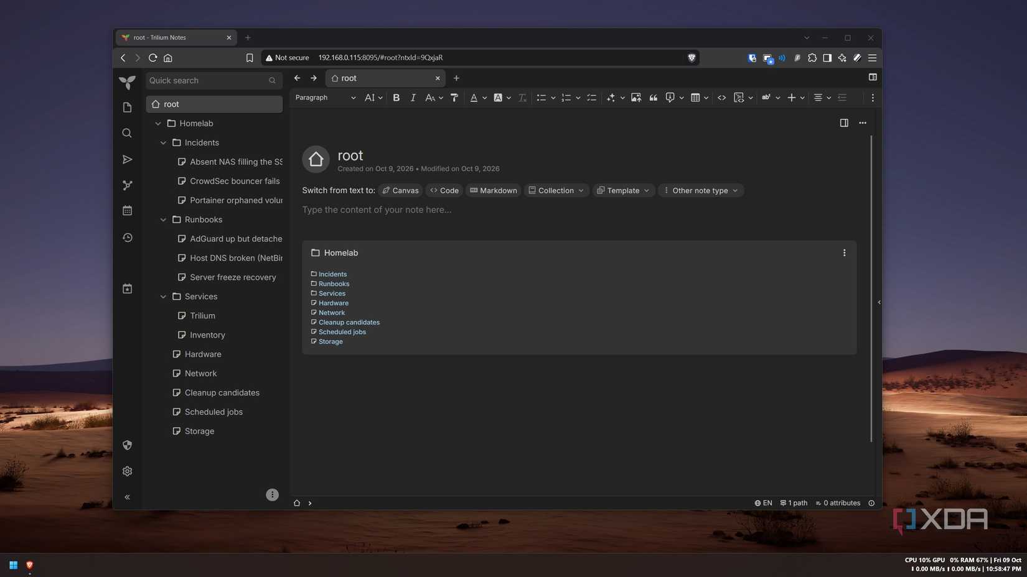Open the Windows Start button on taskbar

pyautogui.click(x=13, y=565)
